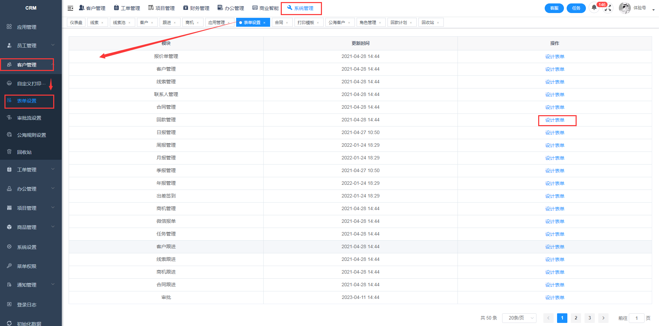Click the page jump input field
659x326 pixels.
tap(636, 318)
